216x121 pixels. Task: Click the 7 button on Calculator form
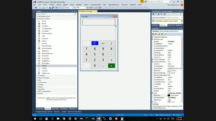[x=86, y=49]
